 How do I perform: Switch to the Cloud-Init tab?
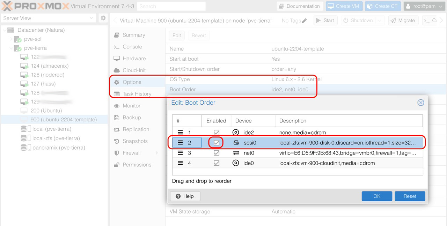[x=138, y=70]
